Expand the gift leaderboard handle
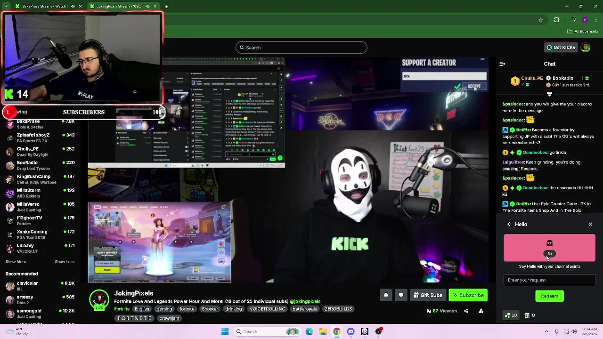 (x=549, y=94)
